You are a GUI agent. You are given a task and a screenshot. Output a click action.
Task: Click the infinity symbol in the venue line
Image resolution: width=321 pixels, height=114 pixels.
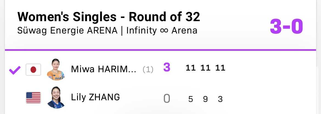164,30
